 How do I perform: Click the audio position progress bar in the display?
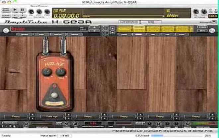[123, 16]
